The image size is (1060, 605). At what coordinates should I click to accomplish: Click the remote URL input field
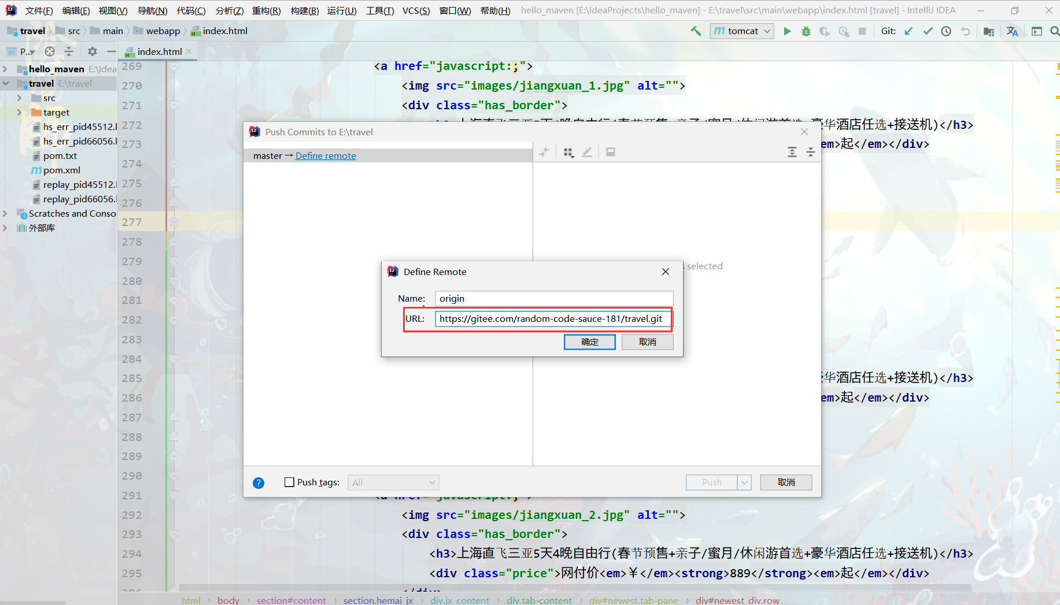pos(554,319)
